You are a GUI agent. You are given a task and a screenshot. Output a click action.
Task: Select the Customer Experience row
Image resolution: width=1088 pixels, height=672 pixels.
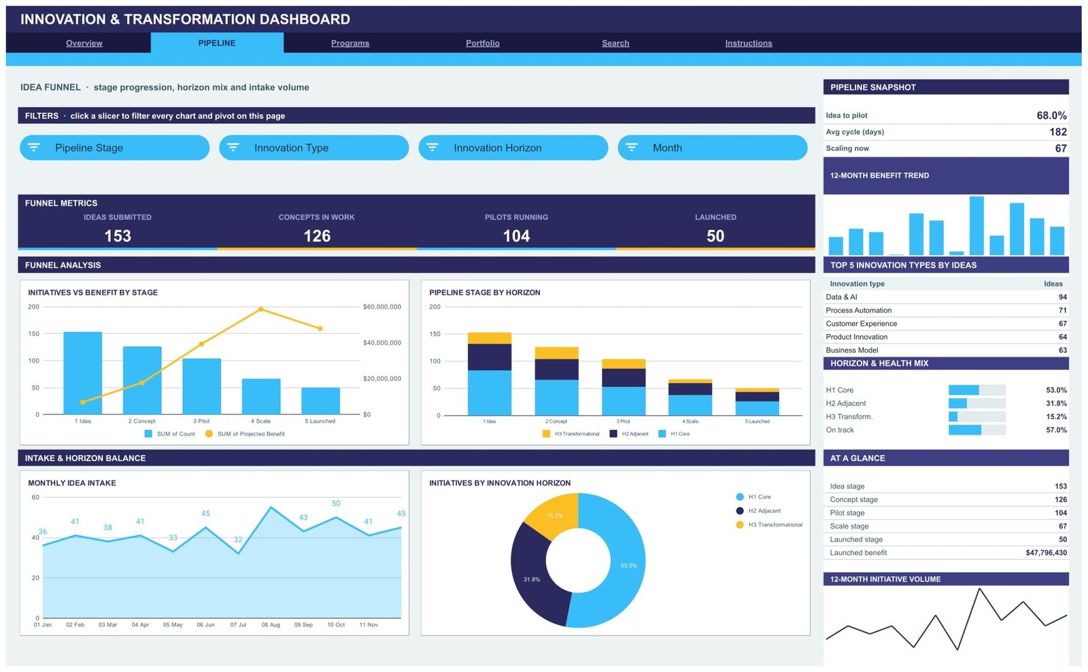[946, 324]
